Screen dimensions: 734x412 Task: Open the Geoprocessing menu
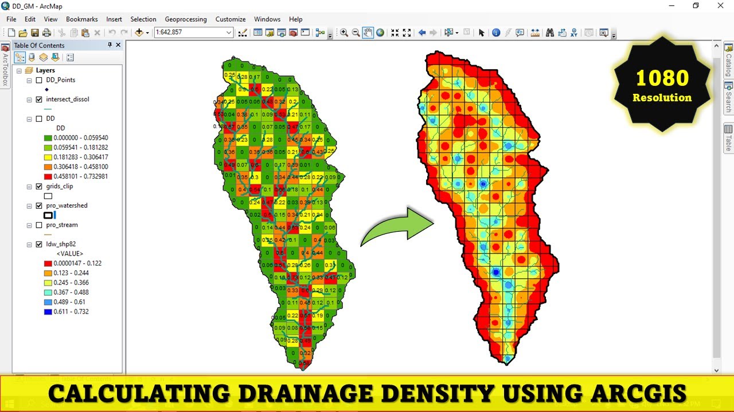click(186, 19)
